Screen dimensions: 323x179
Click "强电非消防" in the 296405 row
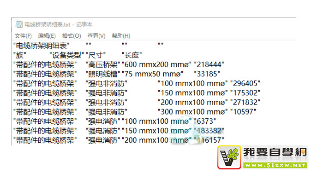coord(107,83)
